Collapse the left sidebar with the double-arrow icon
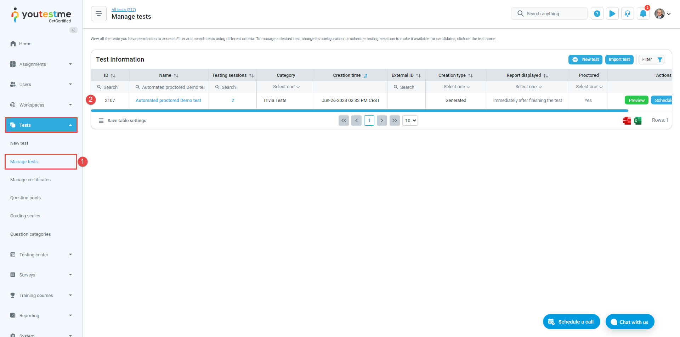Viewport: 680px width, 337px height. point(73,30)
